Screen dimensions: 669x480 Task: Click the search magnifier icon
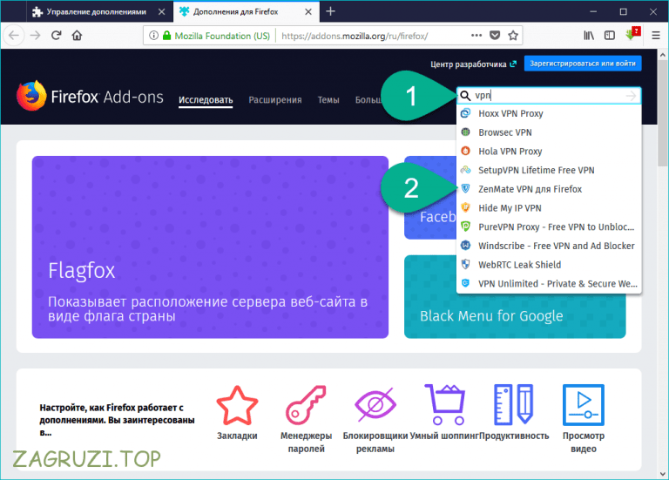tap(465, 96)
